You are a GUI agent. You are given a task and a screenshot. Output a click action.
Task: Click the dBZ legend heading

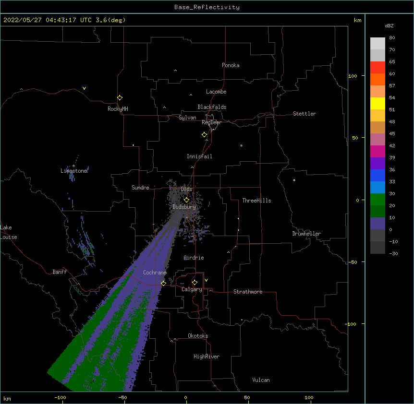coord(389,26)
